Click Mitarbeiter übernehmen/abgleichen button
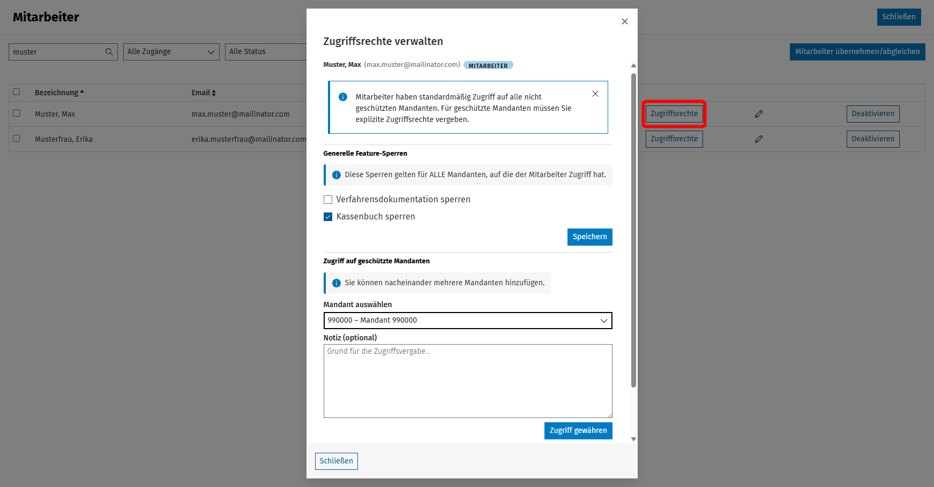Screen dimensions: 934x487 click(857, 52)
